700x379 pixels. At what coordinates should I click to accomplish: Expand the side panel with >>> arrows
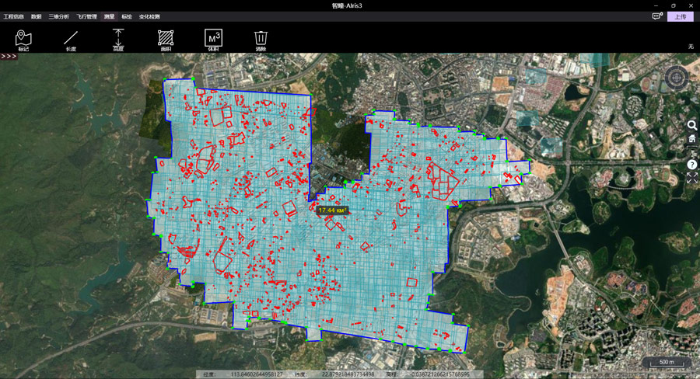(x=9, y=57)
